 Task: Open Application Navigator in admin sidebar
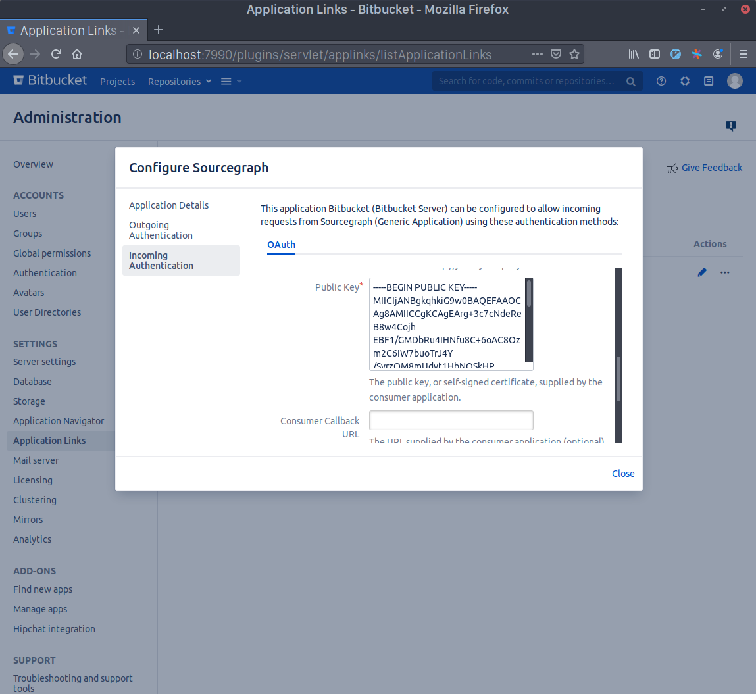coord(59,421)
